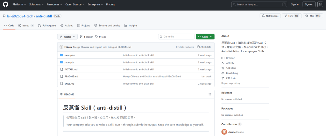Viewport: 326px width, 136px height.
Task: Open the Pricing page
Action: [110, 4]
